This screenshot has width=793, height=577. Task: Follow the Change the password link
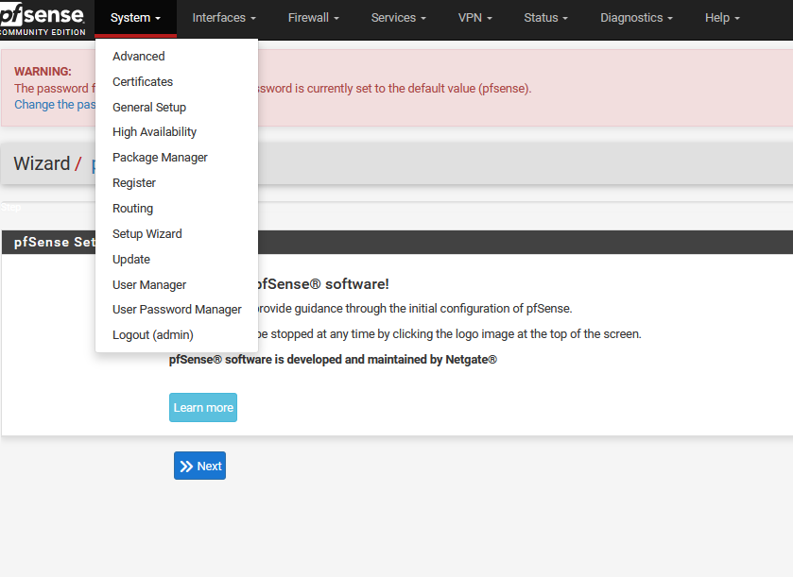pos(52,105)
